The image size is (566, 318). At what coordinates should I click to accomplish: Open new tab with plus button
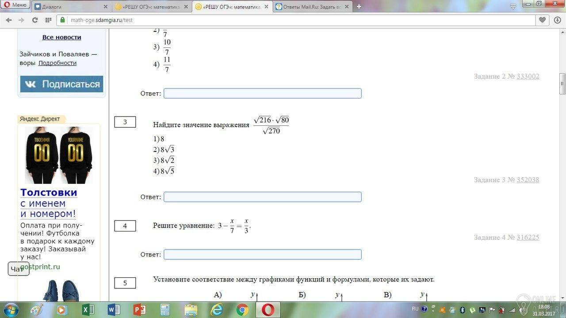[x=359, y=6]
